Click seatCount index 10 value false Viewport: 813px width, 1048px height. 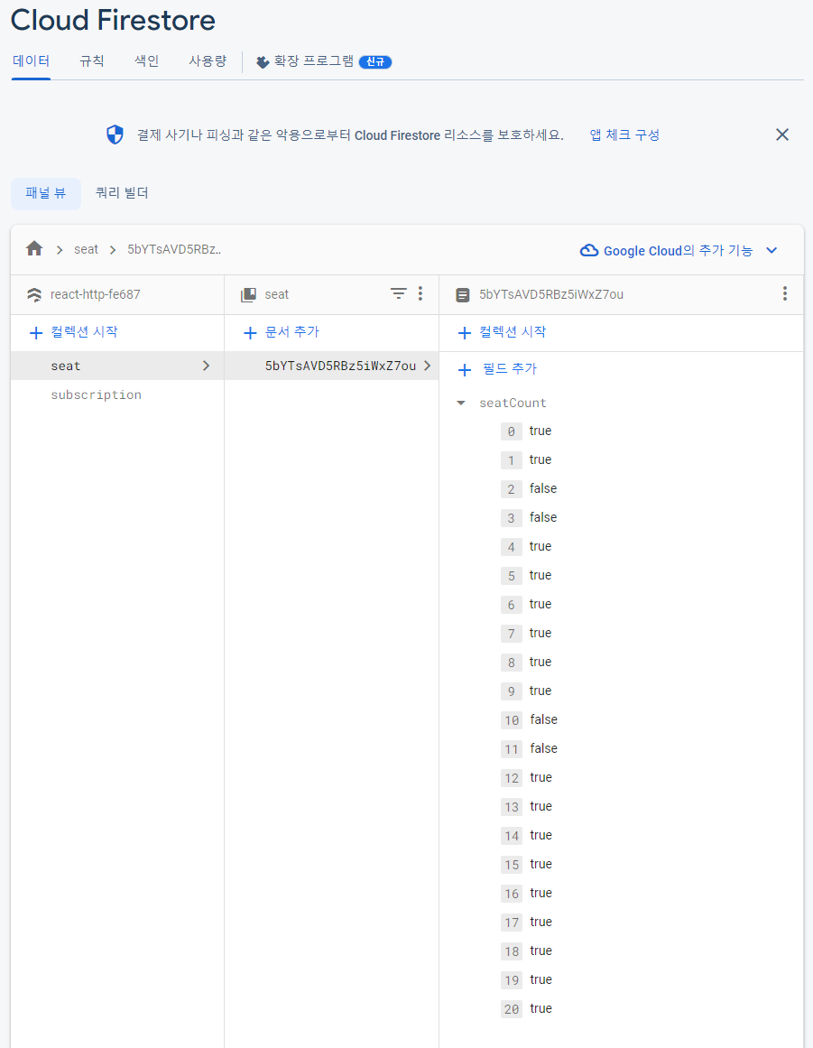tap(544, 719)
